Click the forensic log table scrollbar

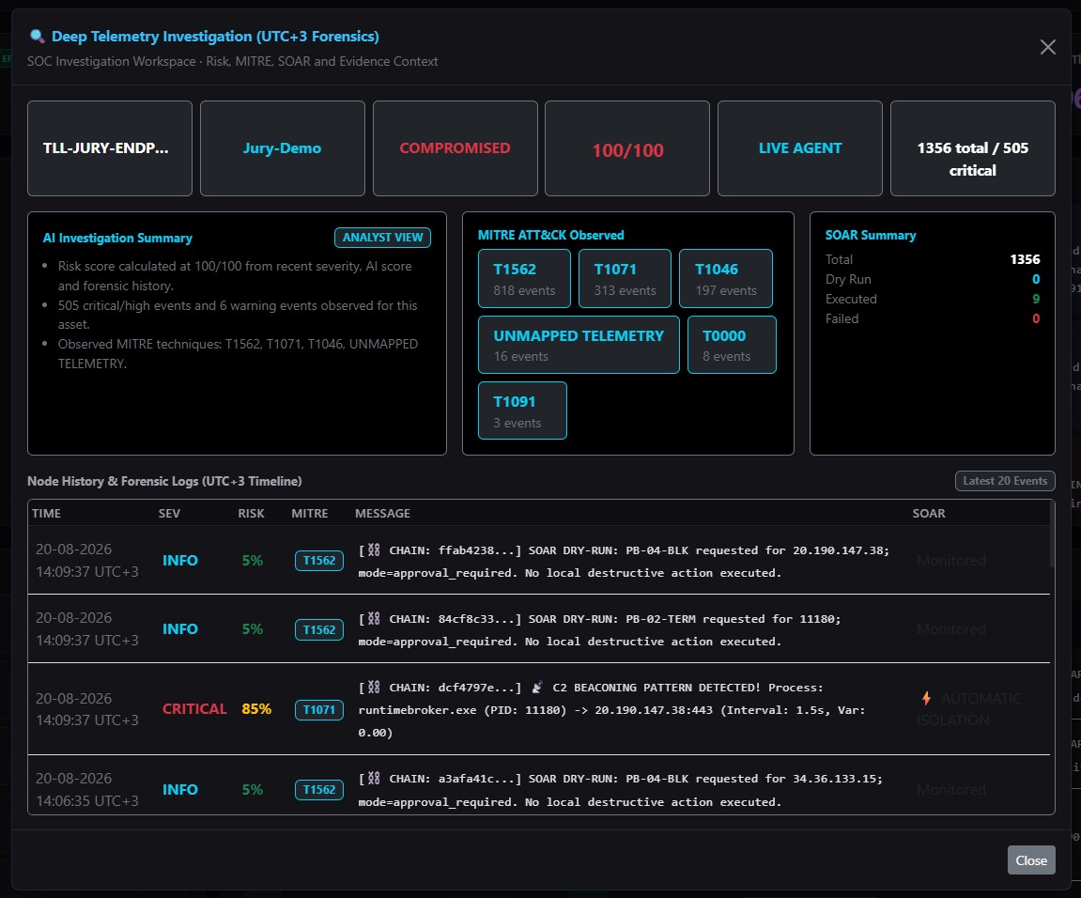1052,534
